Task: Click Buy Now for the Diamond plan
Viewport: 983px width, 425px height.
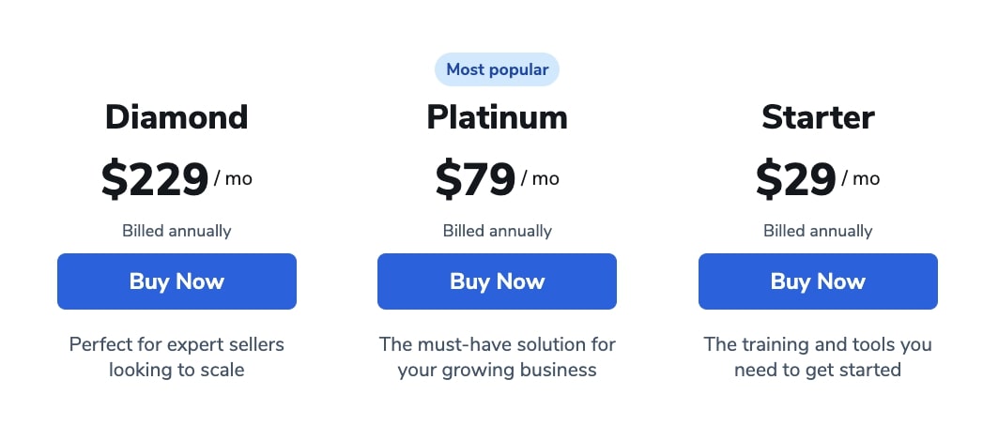Action: 177,281
